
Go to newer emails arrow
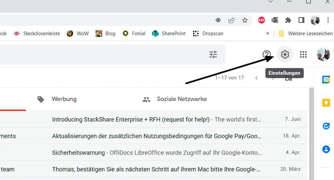256,78
